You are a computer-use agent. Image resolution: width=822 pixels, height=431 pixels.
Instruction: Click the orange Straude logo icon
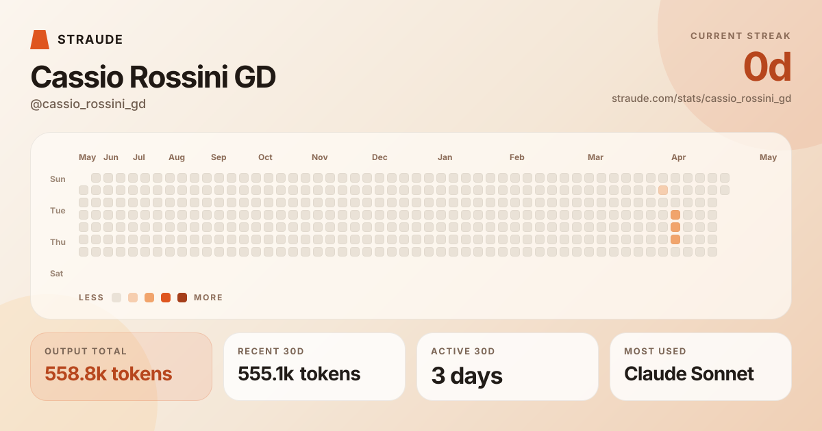(x=40, y=40)
